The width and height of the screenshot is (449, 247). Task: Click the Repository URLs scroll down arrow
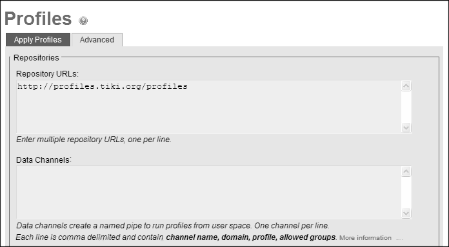[406, 127]
